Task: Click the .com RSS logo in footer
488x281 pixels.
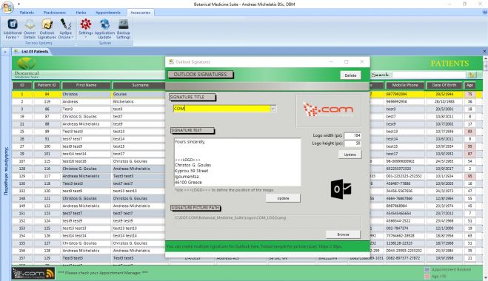Action: [33, 273]
